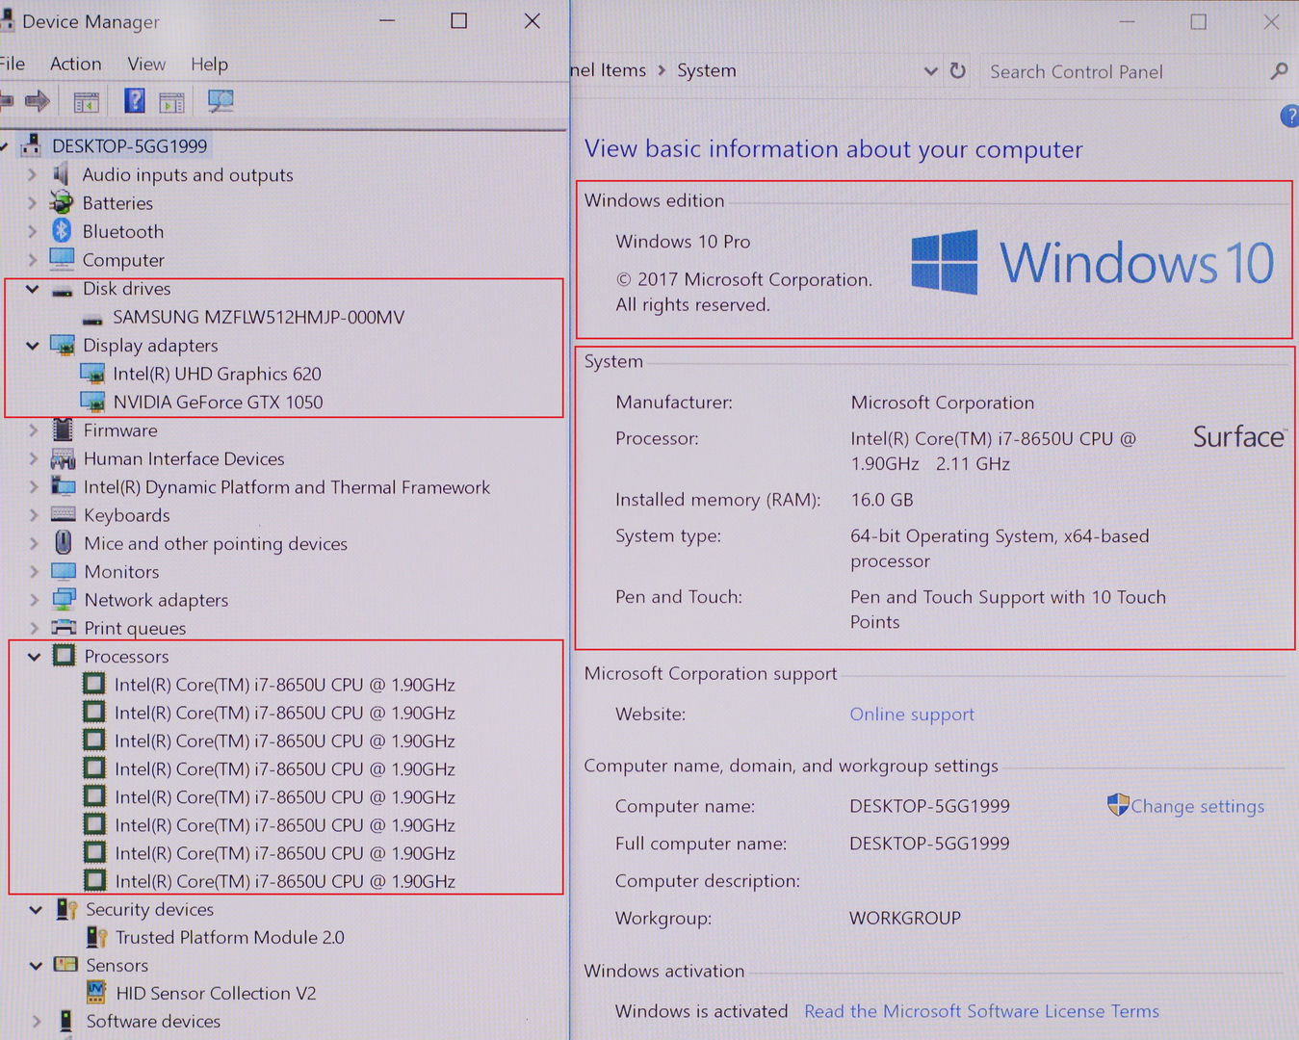Viewport: 1299px width, 1040px height.
Task: Expand the Software devices node
Action: click(37, 1022)
